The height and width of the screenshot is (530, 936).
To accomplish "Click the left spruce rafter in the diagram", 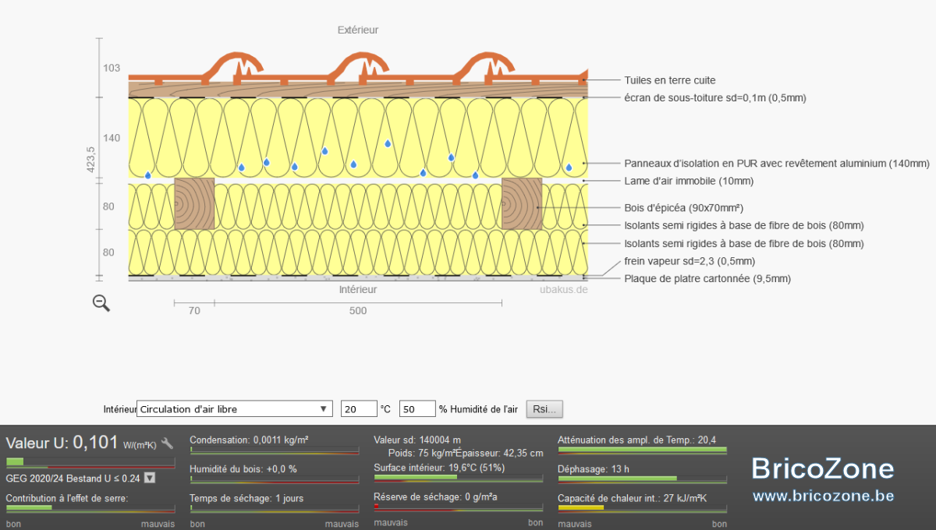I will click(x=194, y=203).
